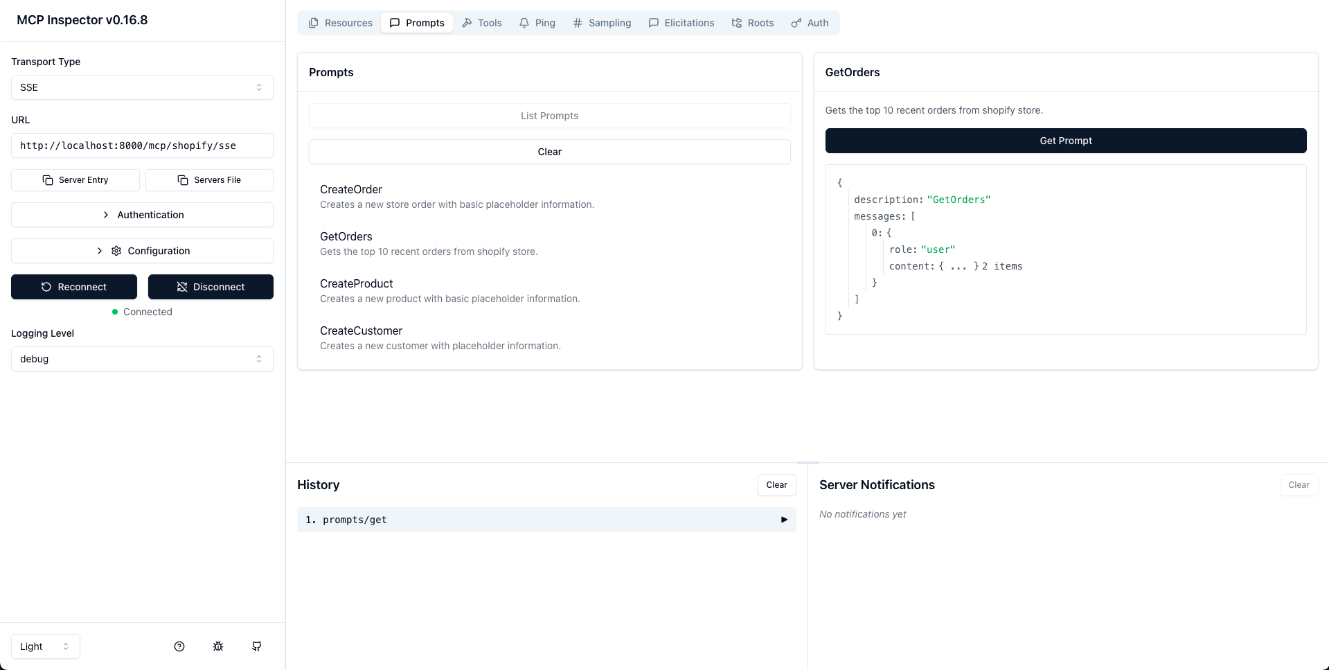This screenshot has height=670, width=1329.
Task: Expand the Authentication section
Action: 142,215
